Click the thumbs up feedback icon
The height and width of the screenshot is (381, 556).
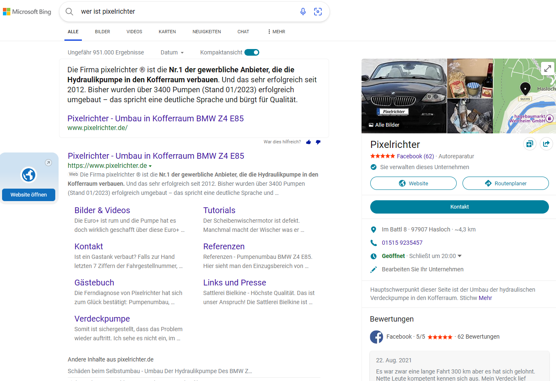(x=308, y=142)
